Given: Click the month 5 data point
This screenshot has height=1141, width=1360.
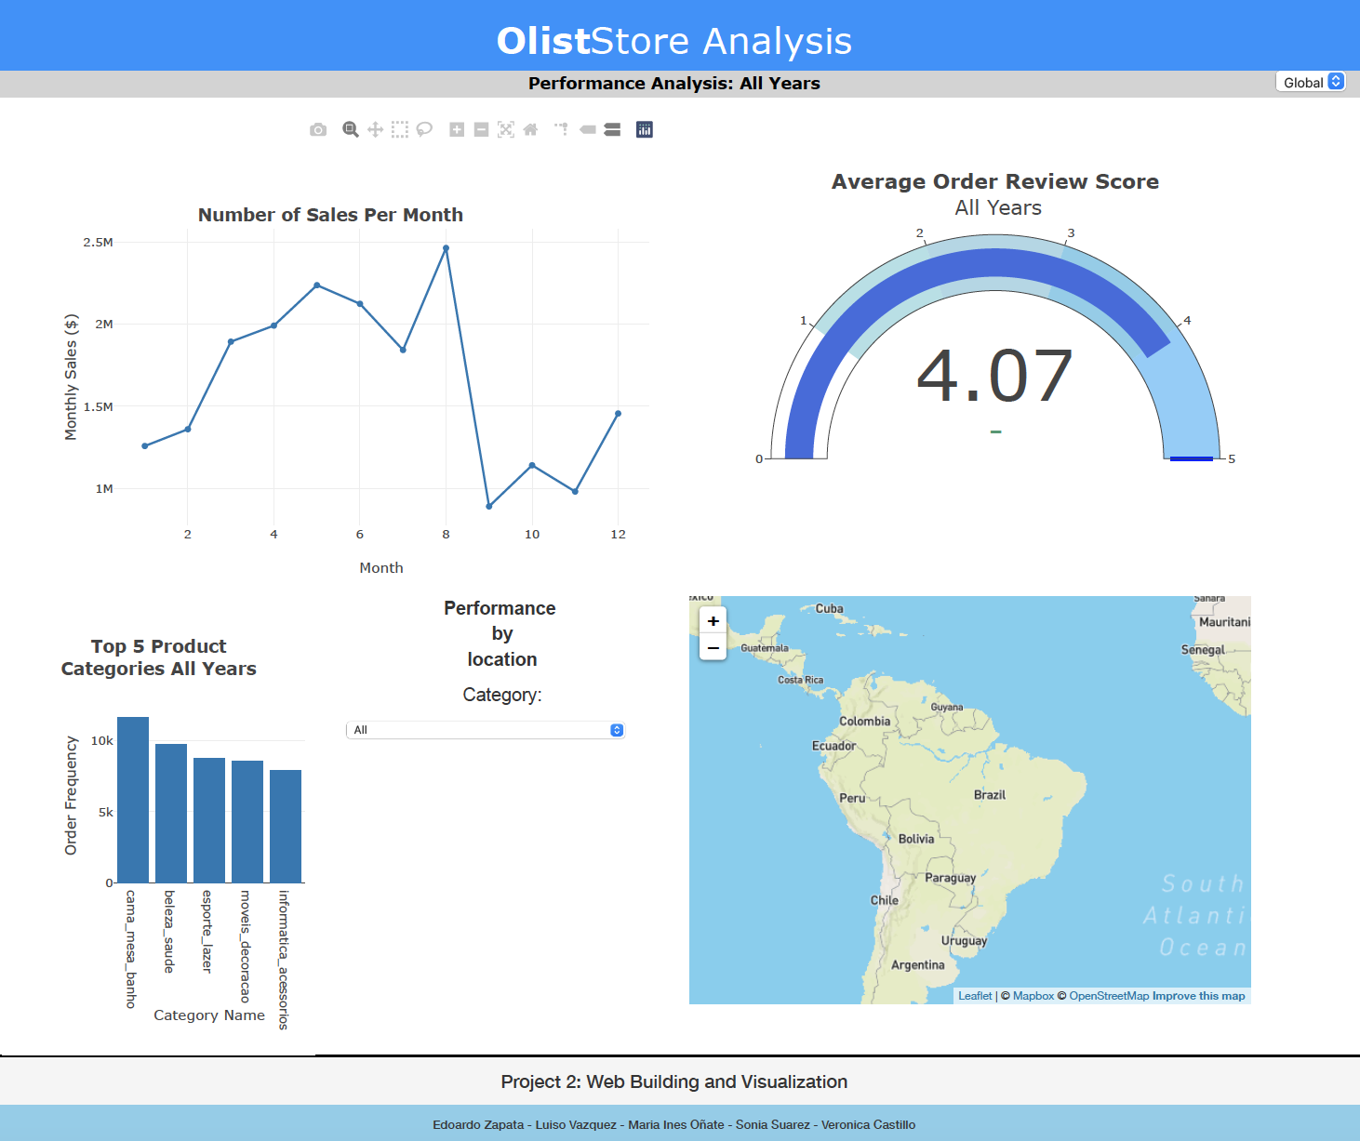Looking at the screenshot, I should tap(317, 285).
